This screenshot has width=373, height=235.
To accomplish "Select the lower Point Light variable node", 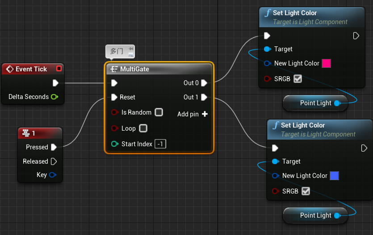I will click(315, 215).
